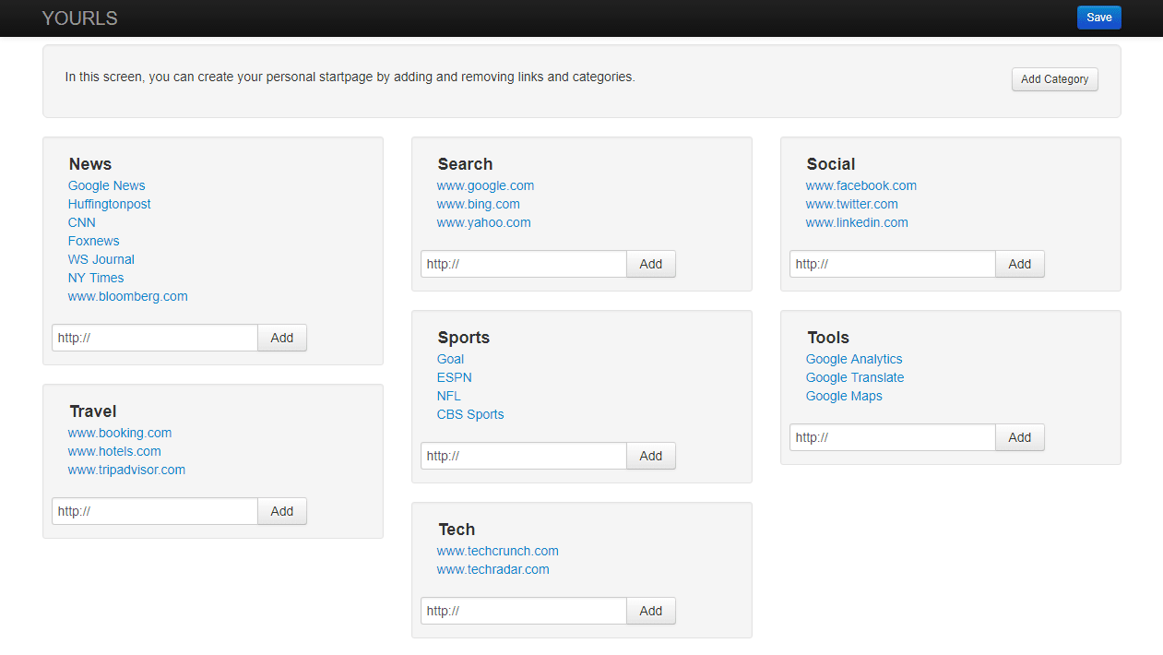Select the Travel category heading
The width and height of the screenshot is (1163, 655).
pyautogui.click(x=93, y=411)
